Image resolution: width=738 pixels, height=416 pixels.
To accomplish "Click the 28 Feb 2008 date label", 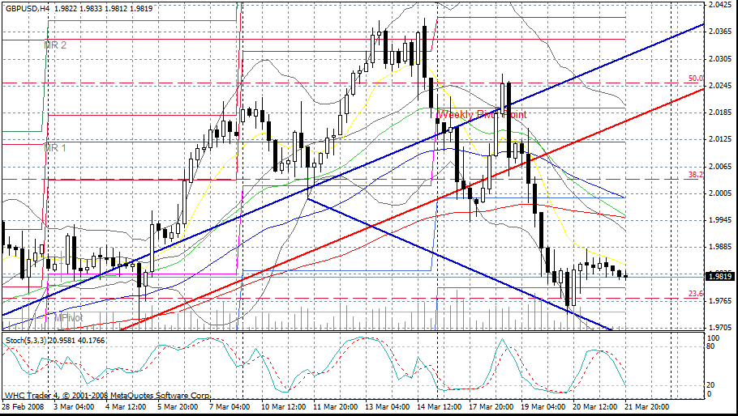I will point(23,405).
